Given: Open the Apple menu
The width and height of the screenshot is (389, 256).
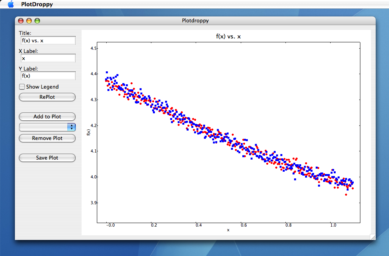Looking at the screenshot, I should tap(11, 4).
